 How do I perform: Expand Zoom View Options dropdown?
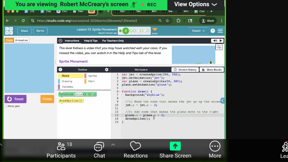(195, 5)
